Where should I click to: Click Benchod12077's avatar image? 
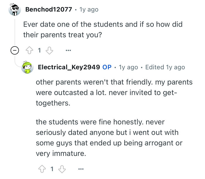pyautogui.click(x=14, y=9)
